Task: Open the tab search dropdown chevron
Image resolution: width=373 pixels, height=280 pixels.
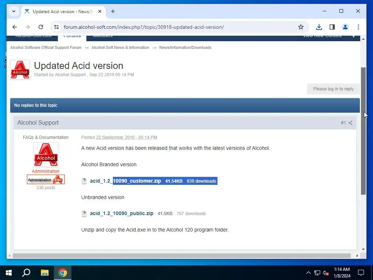Action: tap(14, 11)
